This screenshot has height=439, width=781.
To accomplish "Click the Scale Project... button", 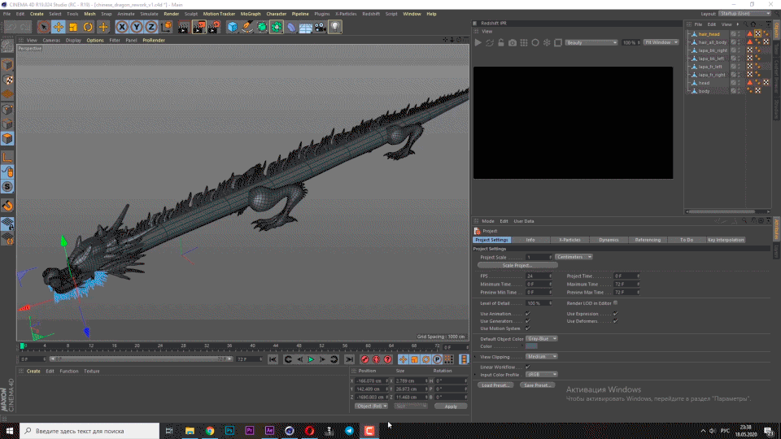I will point(517,266).
